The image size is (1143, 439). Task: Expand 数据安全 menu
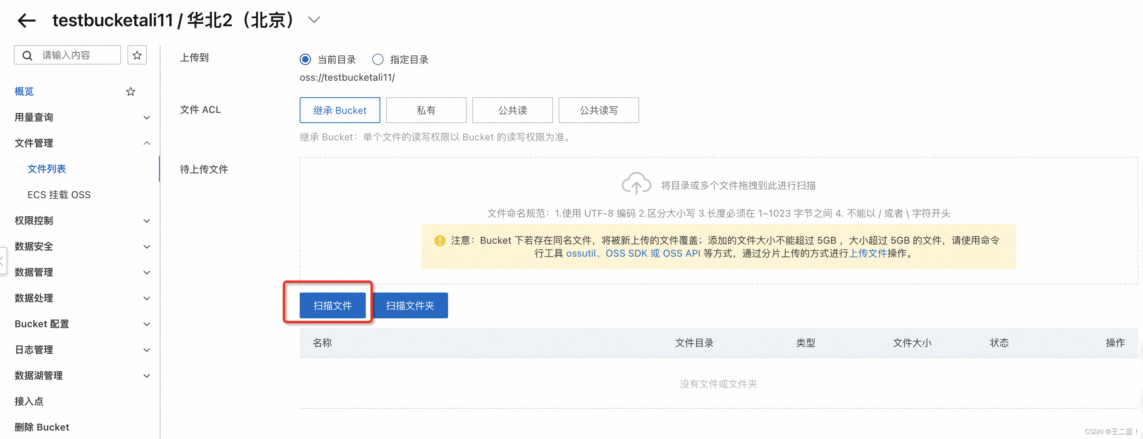82,247
